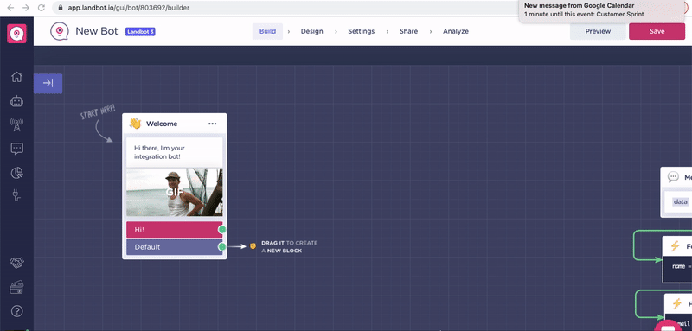
Task: Open the integrations plug icon
Action: 16,195
